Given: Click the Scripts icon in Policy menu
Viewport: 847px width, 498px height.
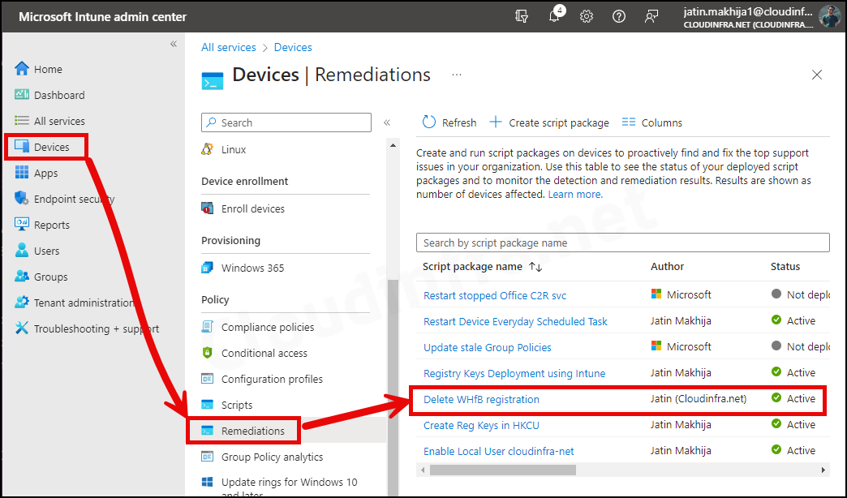Looking at the screenshot, I should tap(208, 405).
